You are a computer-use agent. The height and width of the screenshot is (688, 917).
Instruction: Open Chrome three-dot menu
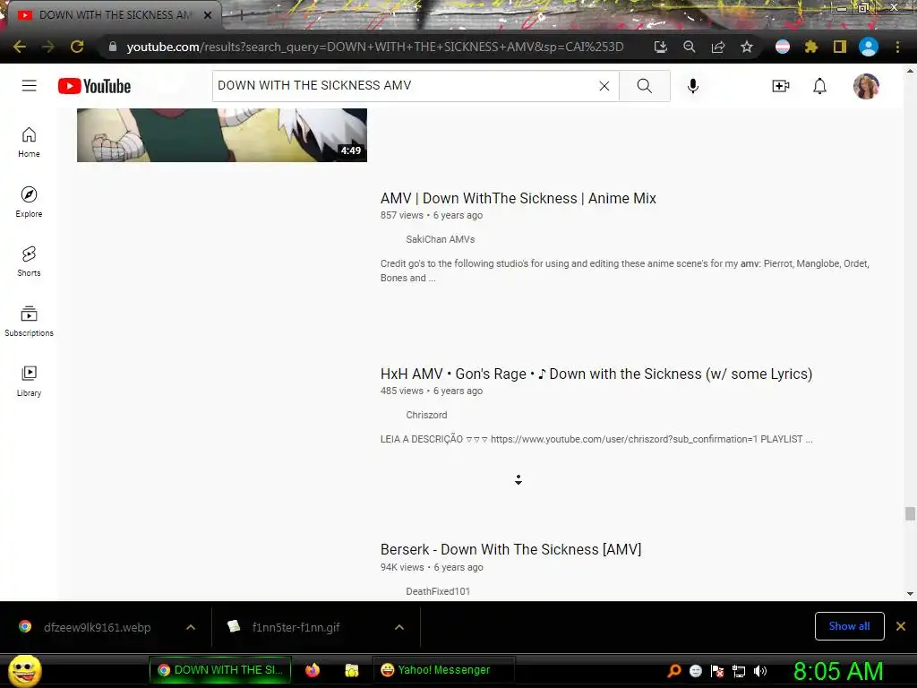[x=897, y=47]
